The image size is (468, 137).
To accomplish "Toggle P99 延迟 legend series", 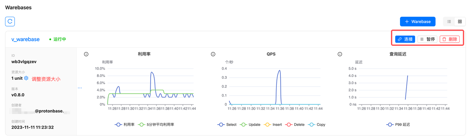I will pyautogui.click(x=398, y=125).
